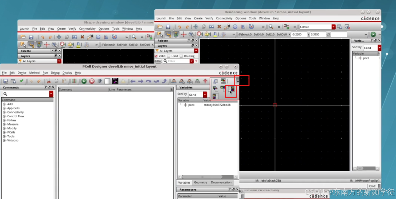Screen dimensions: 396x199
Task: Click the Measure item in the Command tree
Action: pyautogui.click(x=13, y=124)
